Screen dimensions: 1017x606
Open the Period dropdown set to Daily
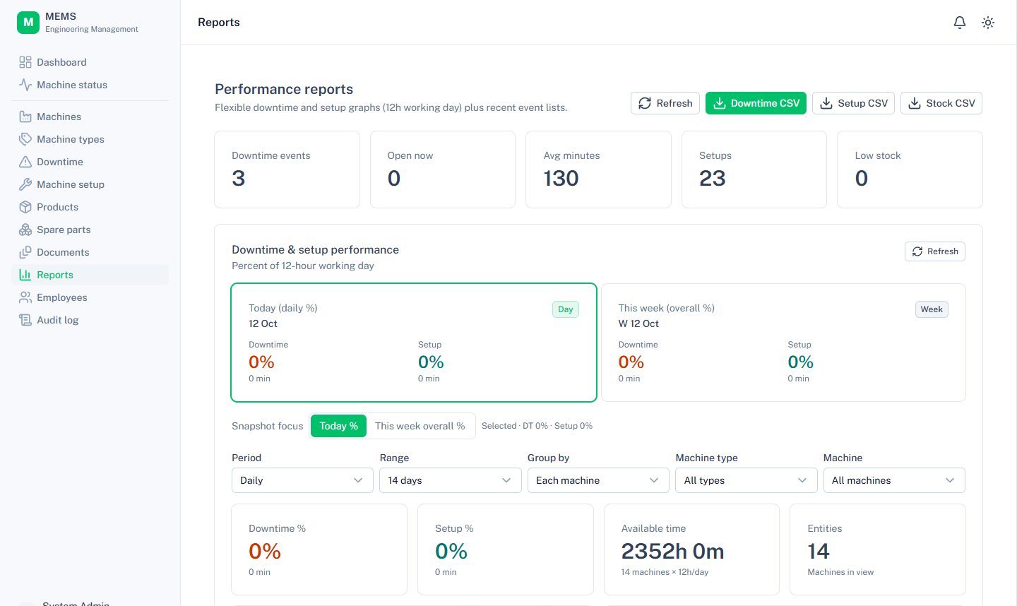click(x=302, y=480)
